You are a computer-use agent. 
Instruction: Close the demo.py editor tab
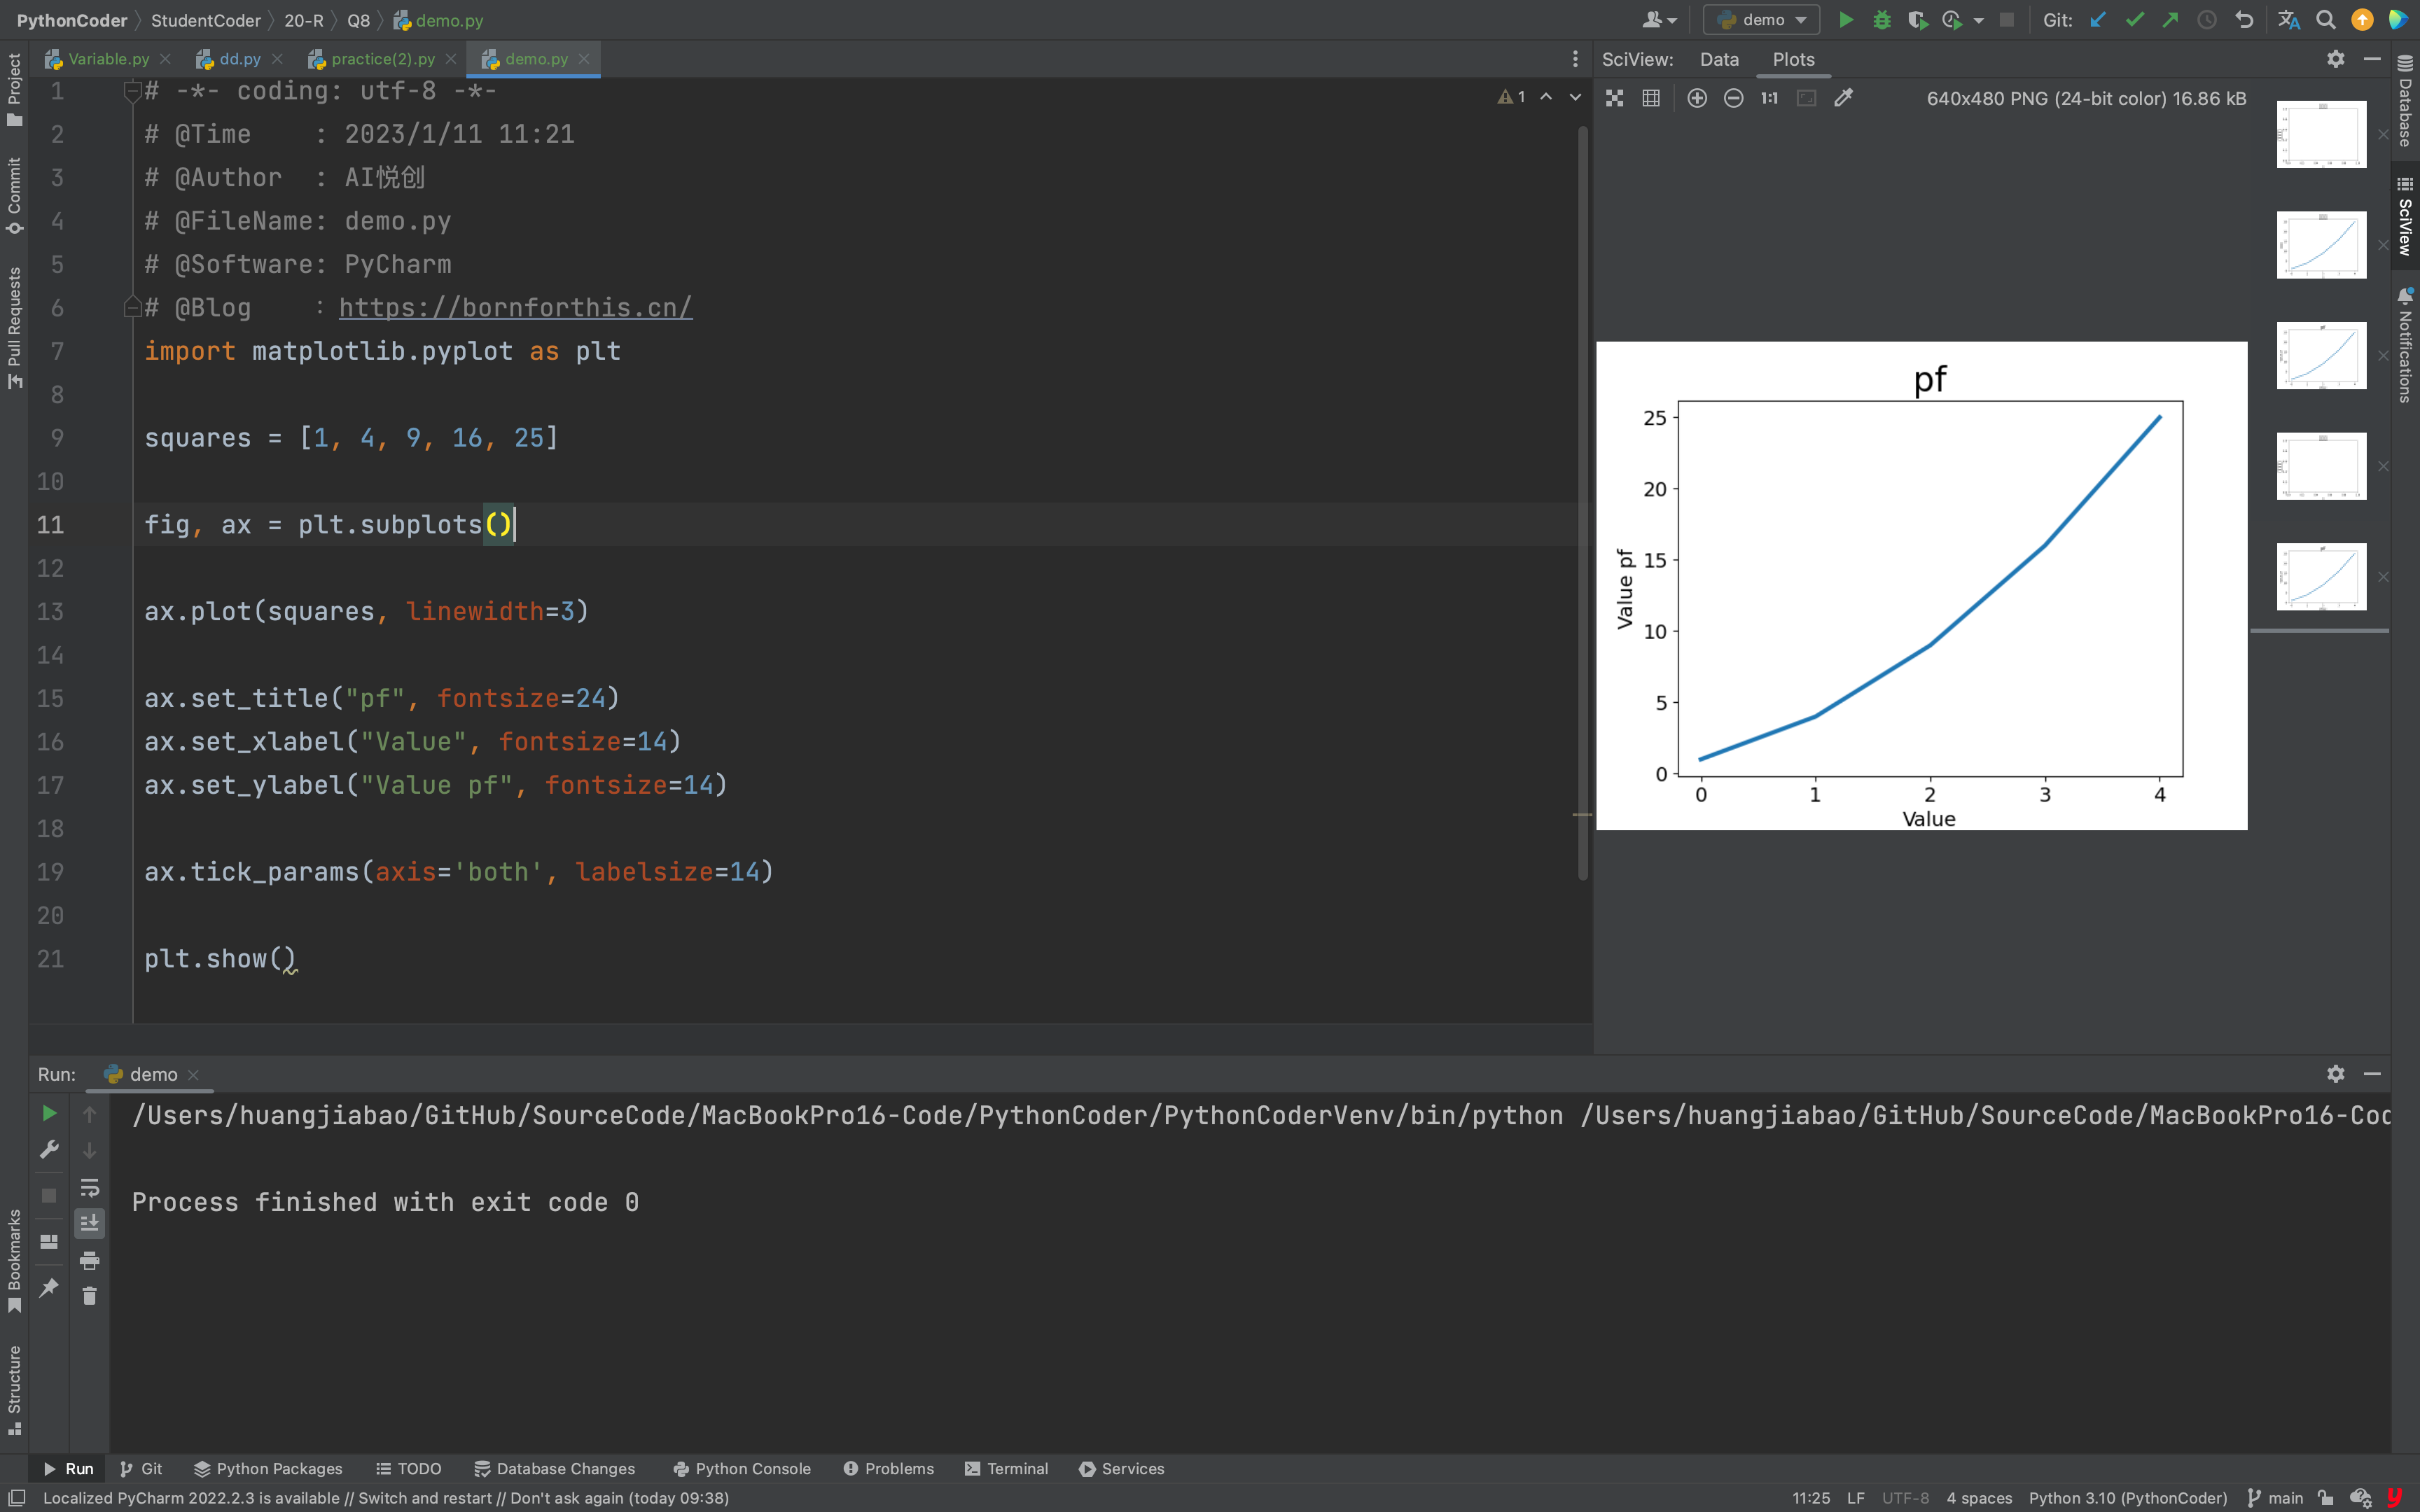point(584,59)
